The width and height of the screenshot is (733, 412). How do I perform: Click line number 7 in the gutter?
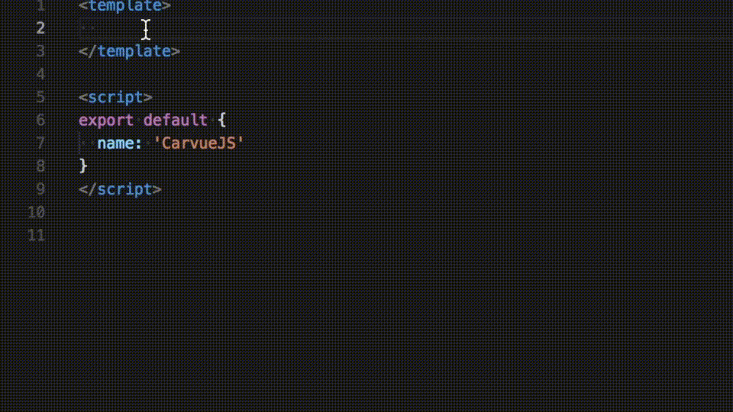tap(40, 143)
